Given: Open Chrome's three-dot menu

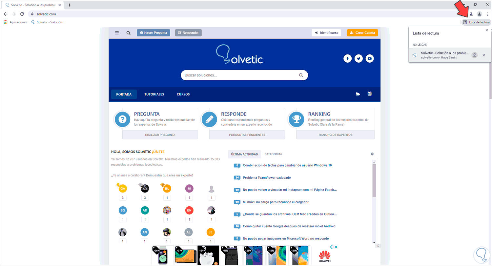Looking at the screenshot, I should [x=488, y=14].
